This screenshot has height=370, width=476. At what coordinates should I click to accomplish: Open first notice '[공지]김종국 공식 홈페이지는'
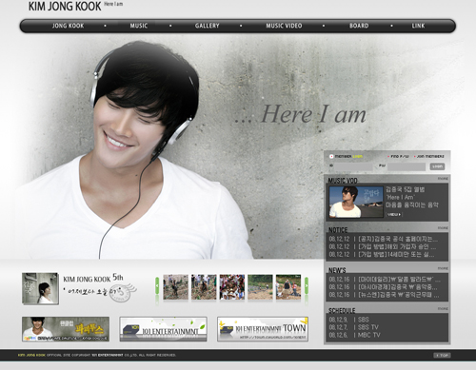point(384,239)
